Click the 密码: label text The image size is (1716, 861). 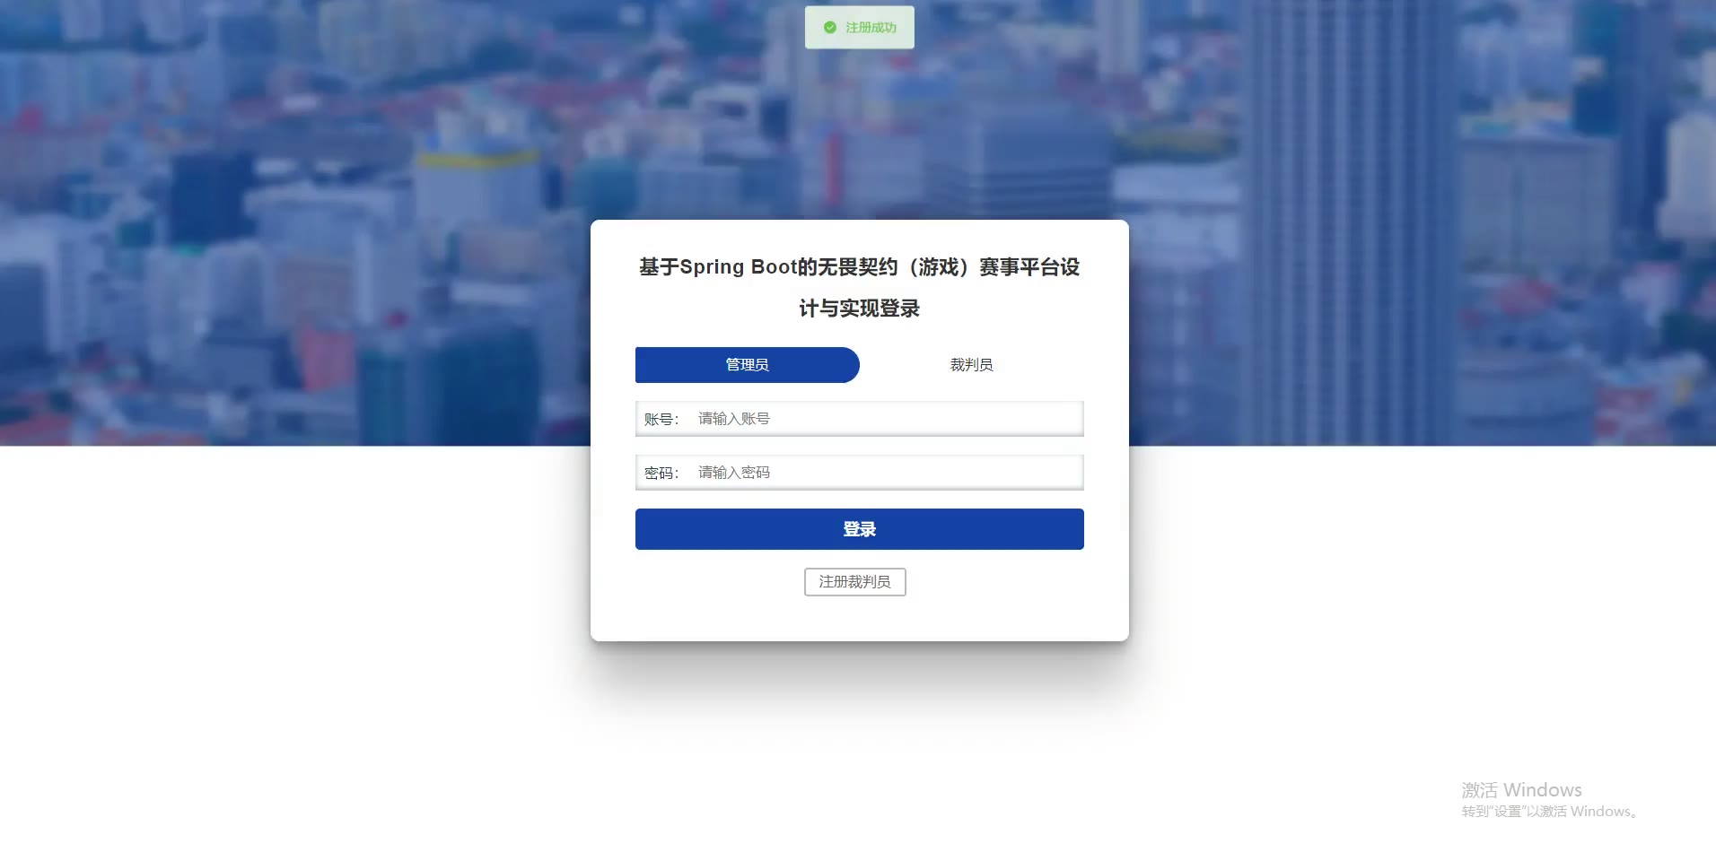662,473
